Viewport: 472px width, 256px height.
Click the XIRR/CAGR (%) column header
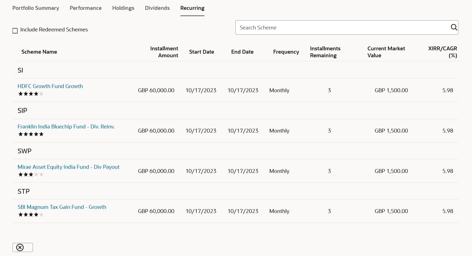tap(442, 52)
